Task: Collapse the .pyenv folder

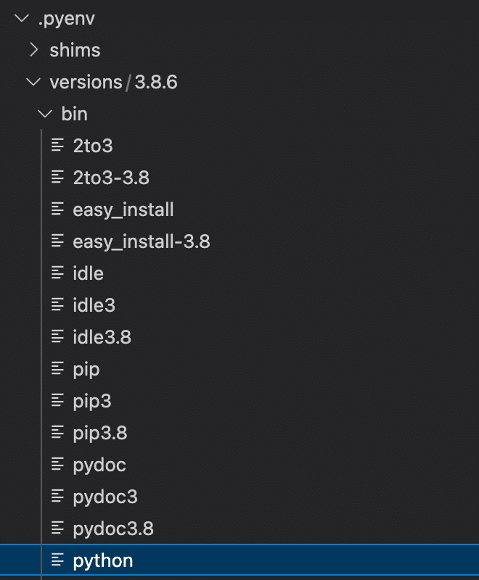Action: pyautogui.click(x=20, y=18)
